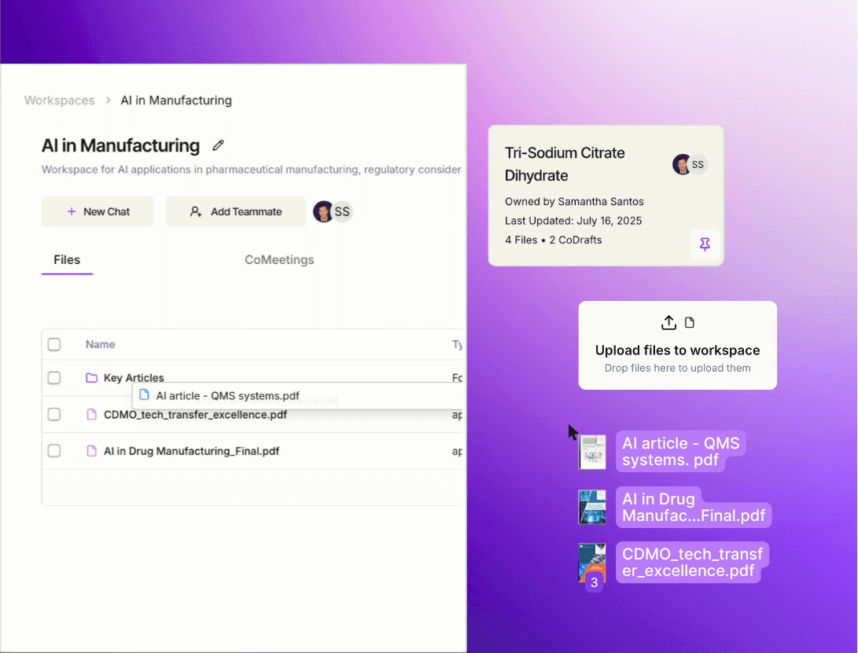Open the Key Articles folder name

[134, 378]
